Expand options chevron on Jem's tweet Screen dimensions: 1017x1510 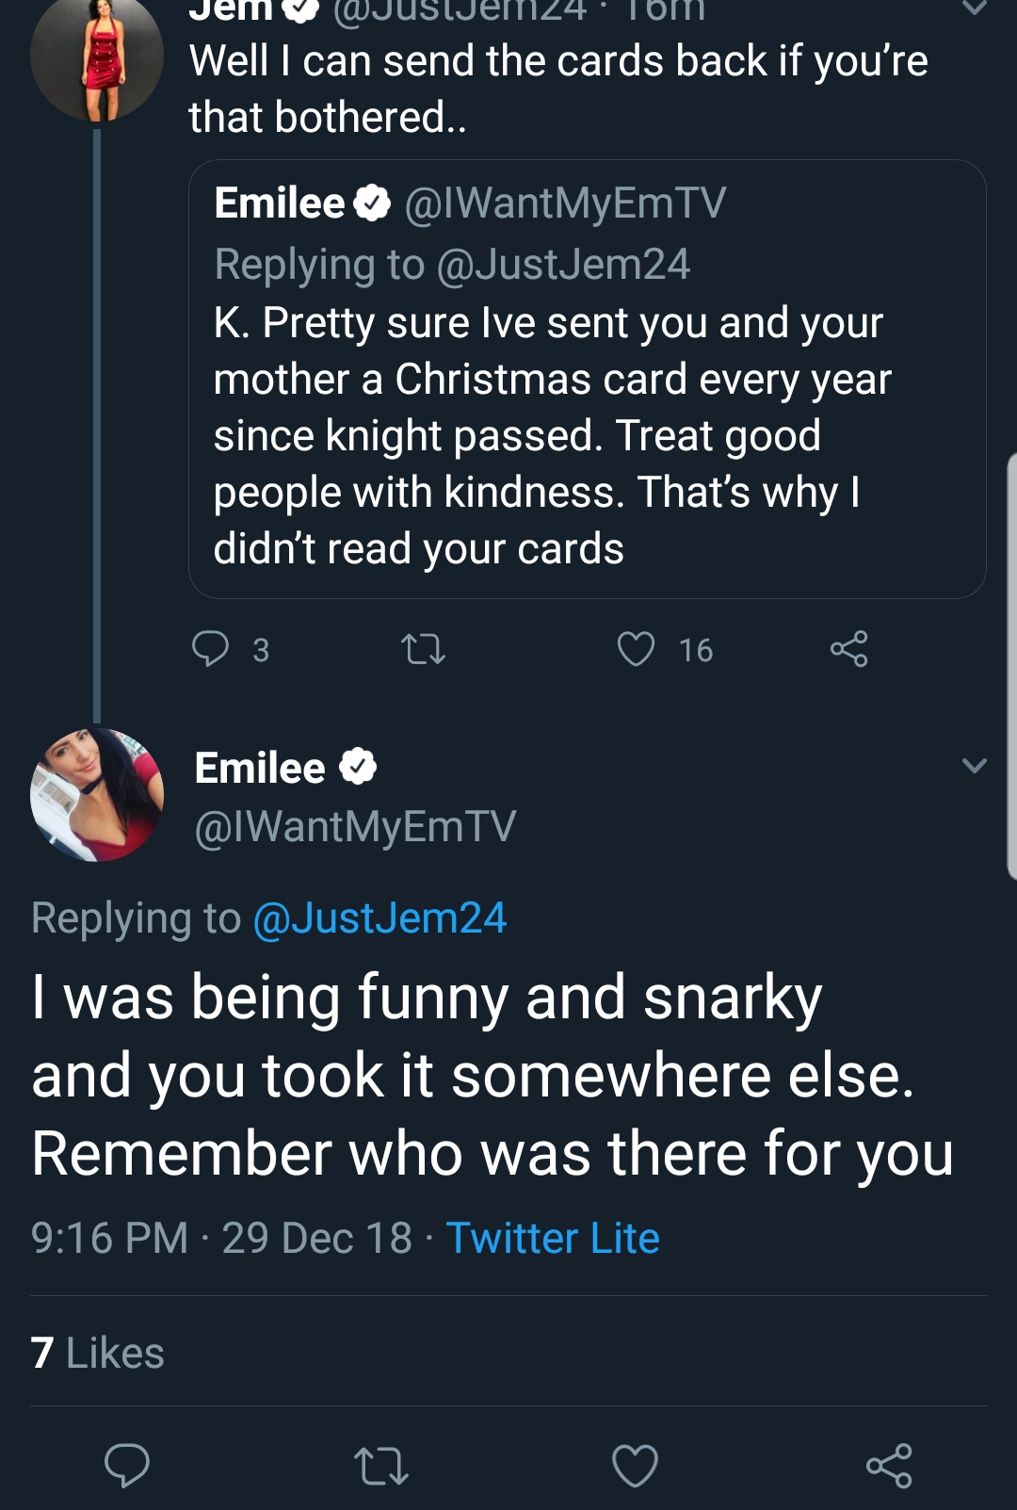click(975, 8)
